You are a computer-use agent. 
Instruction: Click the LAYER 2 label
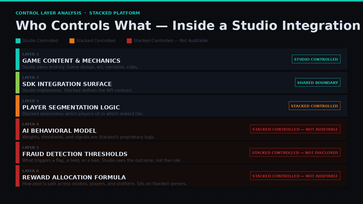point(31,78)
